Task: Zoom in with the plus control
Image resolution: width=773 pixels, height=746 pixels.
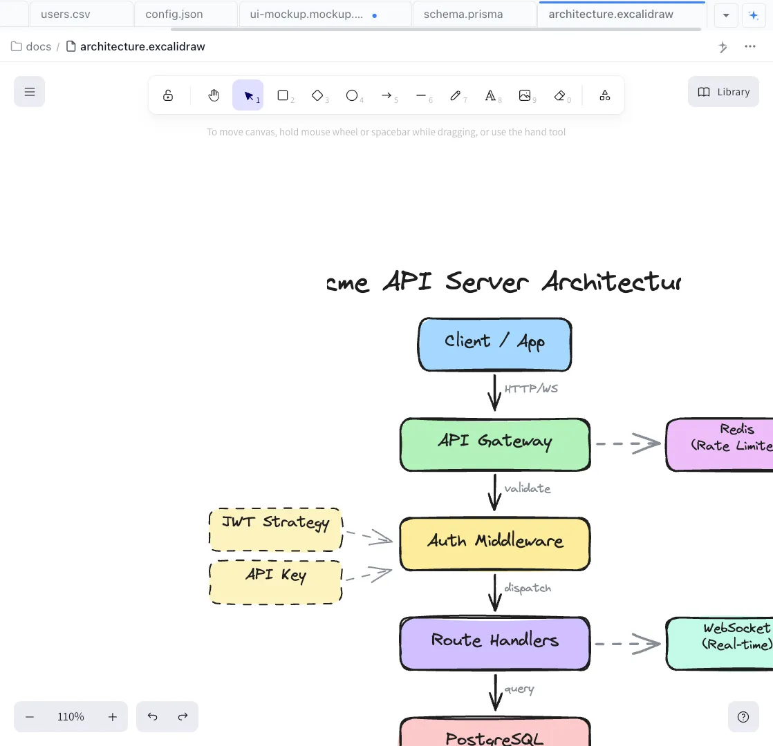Action: pos(112,716)
